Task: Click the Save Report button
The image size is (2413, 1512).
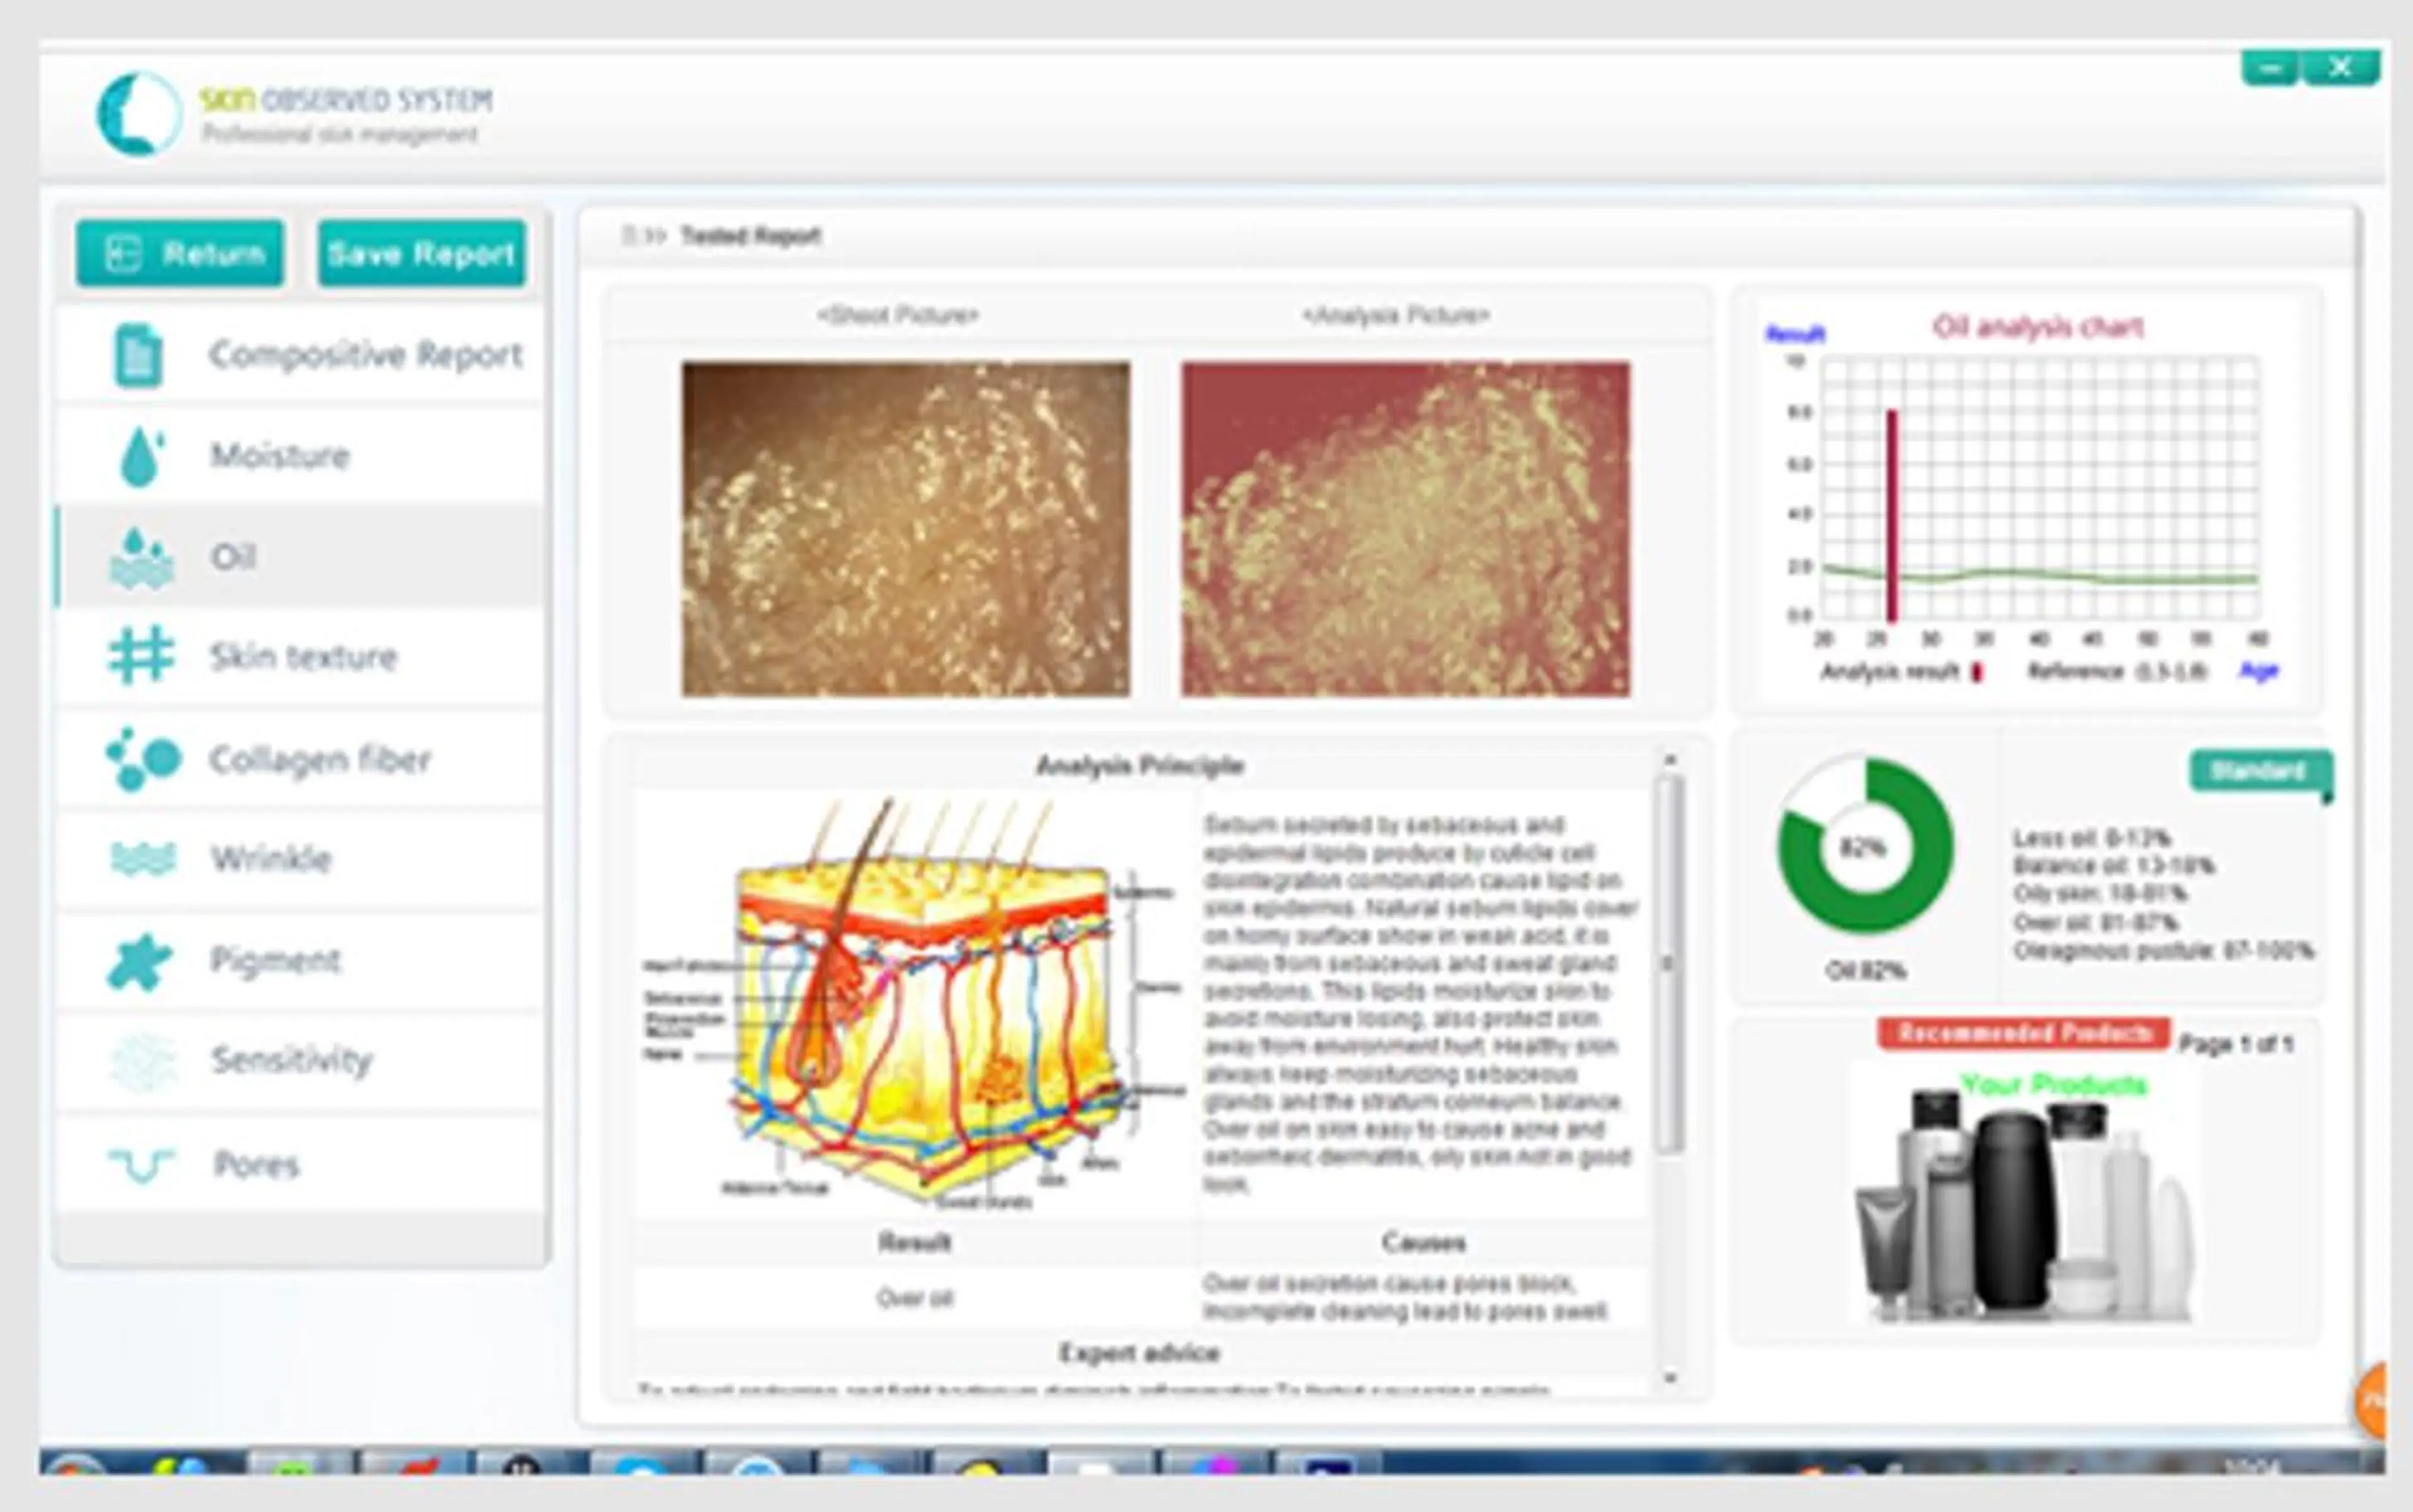Action: pos(421,254)
